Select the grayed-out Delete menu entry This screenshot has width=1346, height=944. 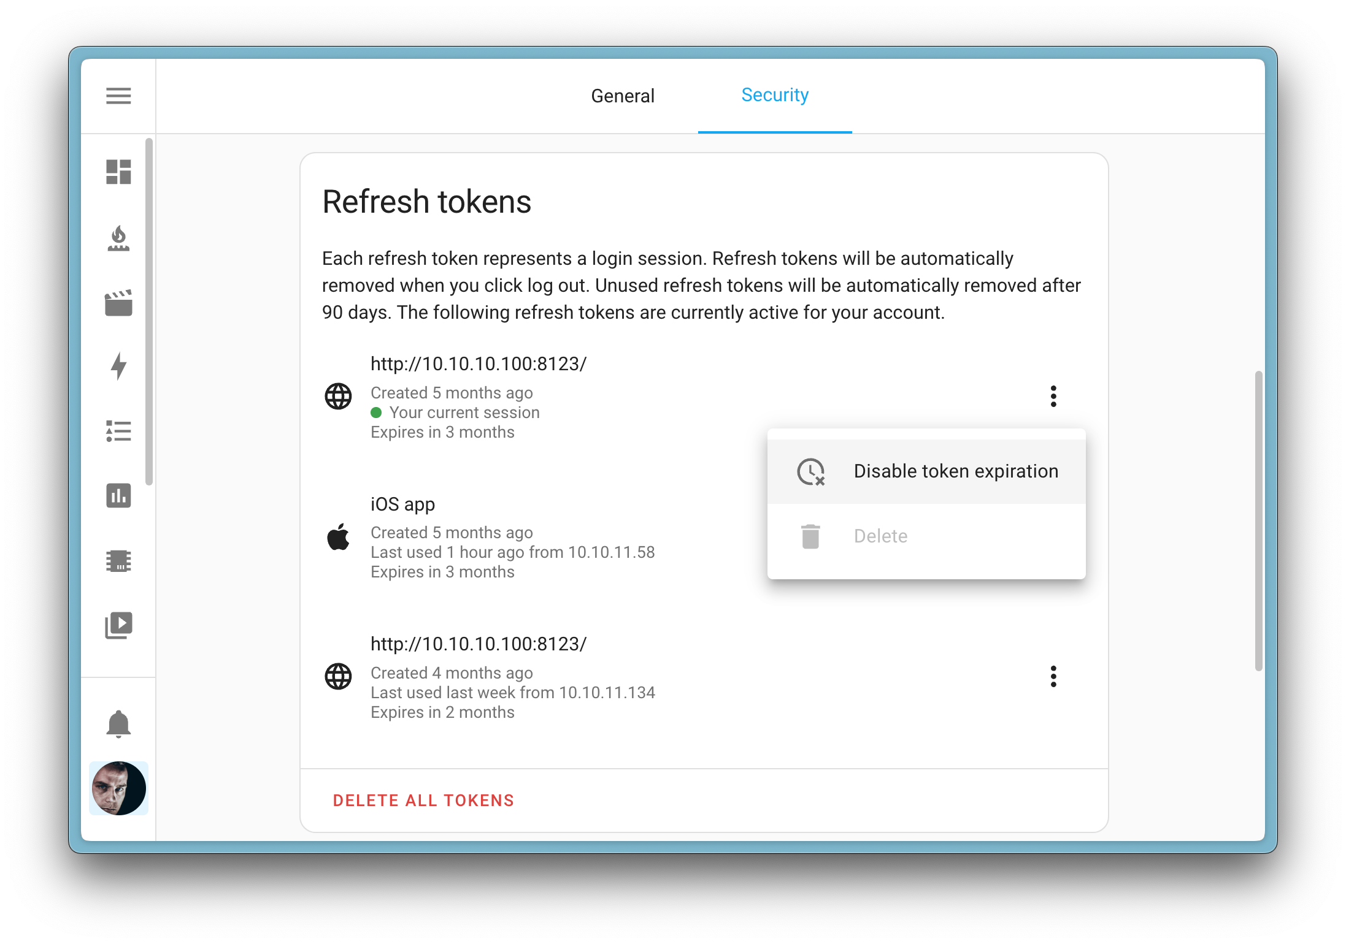880,535
